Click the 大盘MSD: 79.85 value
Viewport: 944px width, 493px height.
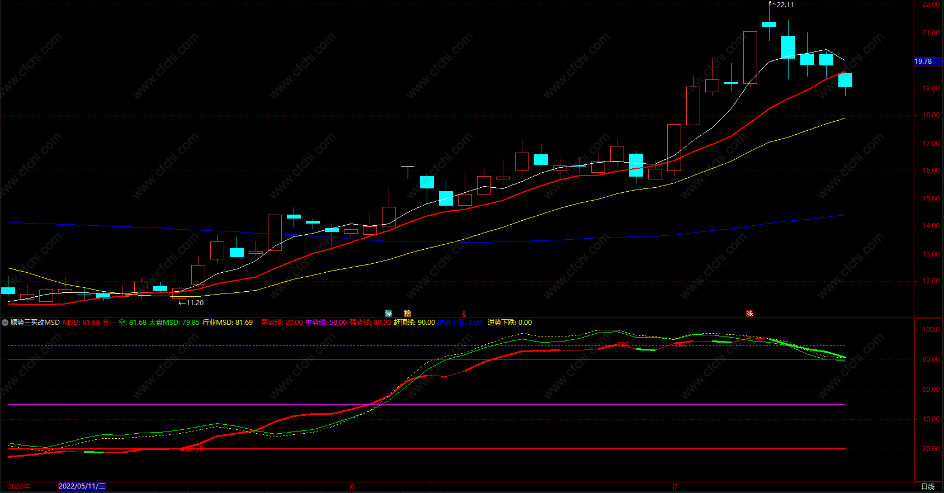174,323
